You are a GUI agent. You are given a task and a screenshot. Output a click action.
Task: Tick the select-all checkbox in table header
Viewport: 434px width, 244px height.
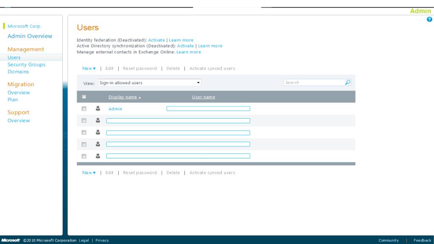coord(84,97)
